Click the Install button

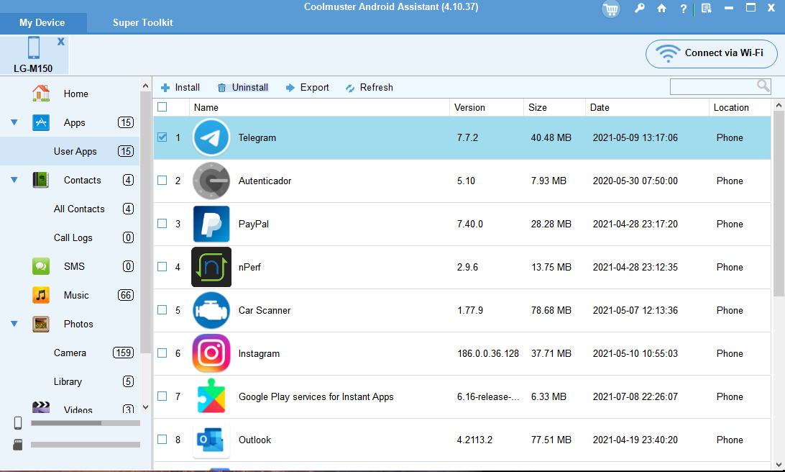click(180, 87)
